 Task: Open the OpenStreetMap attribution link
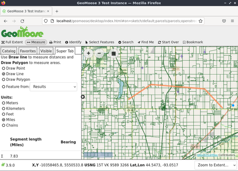pyautogui.click(x=207, y=155)
